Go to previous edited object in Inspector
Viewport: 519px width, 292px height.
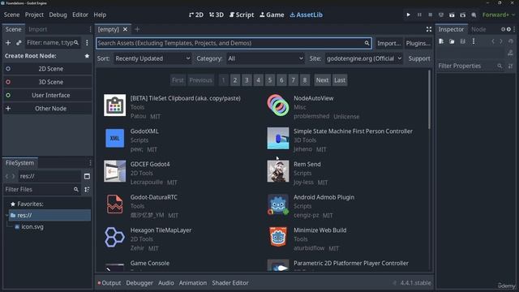(x=493, y=41)
